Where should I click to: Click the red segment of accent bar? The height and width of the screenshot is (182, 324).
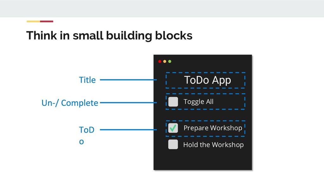pos(47,21)
